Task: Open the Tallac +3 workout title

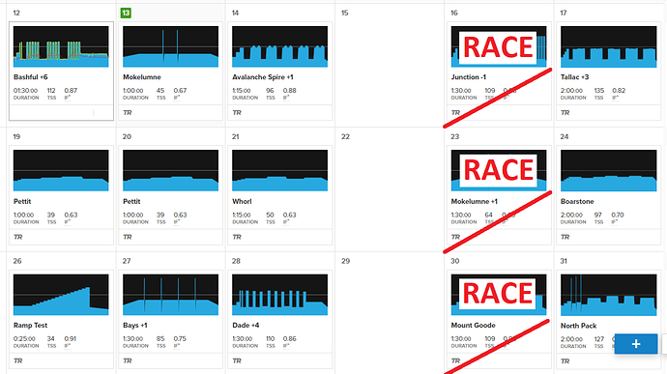Action: tap(574, 77)
